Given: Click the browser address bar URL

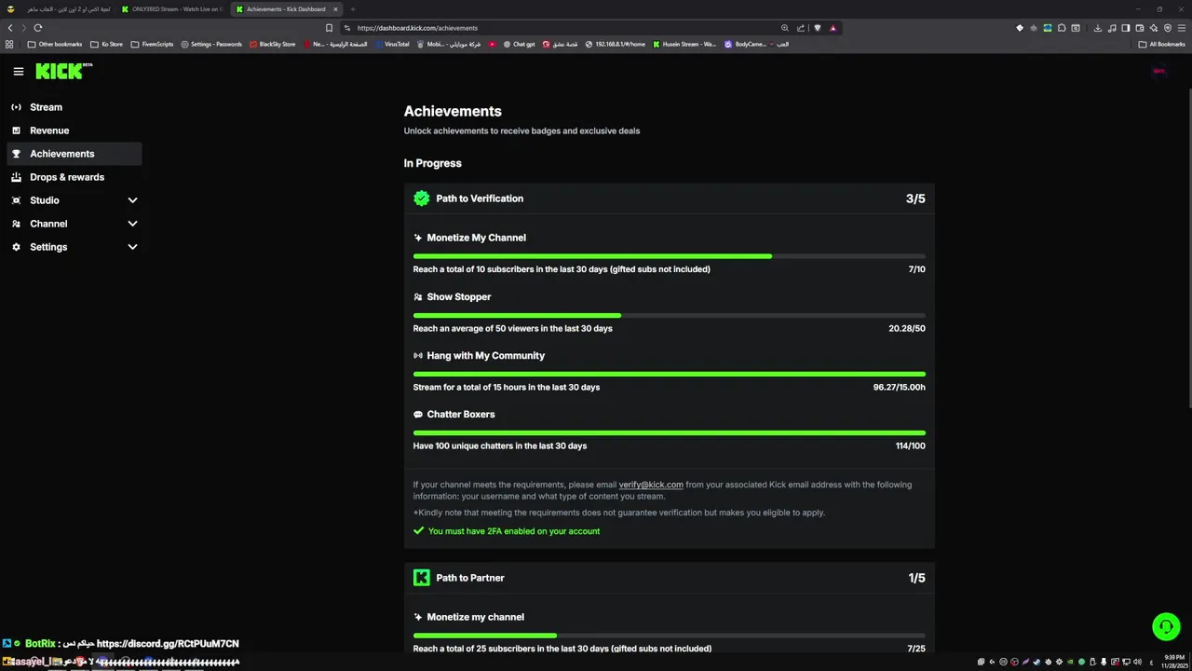Looking at the screenshot, I should pyautogui.click(x=417, y=28).
